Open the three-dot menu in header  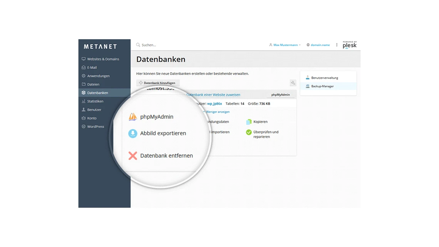coord(337,45)
